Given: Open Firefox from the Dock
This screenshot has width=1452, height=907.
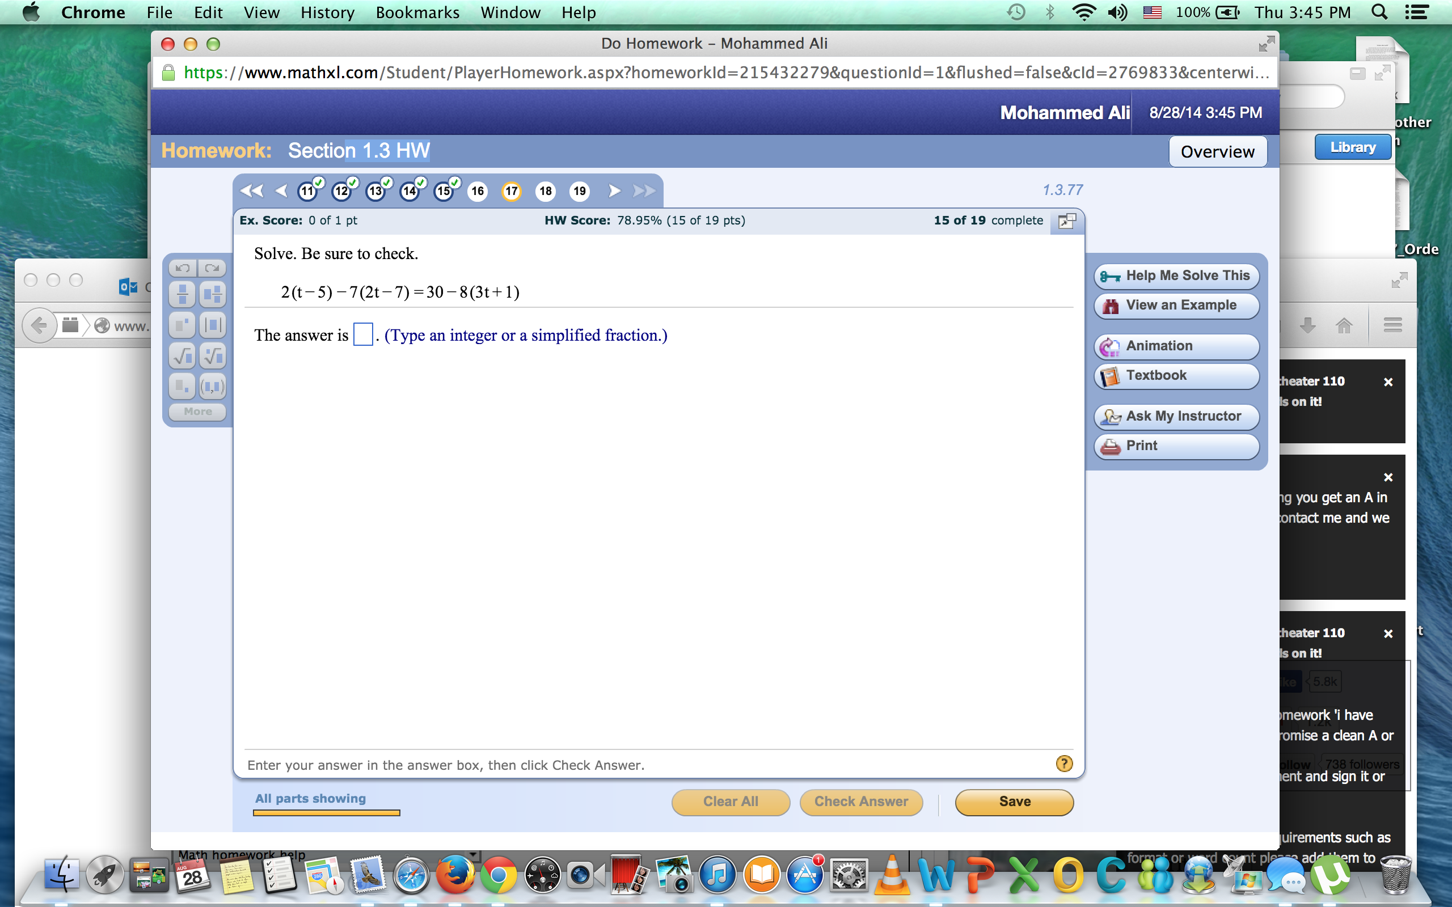Looking at the screenshot, I should pyautogui.click(x=454, y=876).
